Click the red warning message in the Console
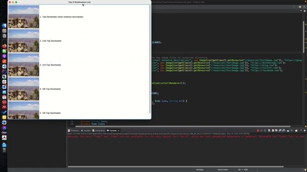The width and height of the screenshot is (307, 172). [186, 137]
